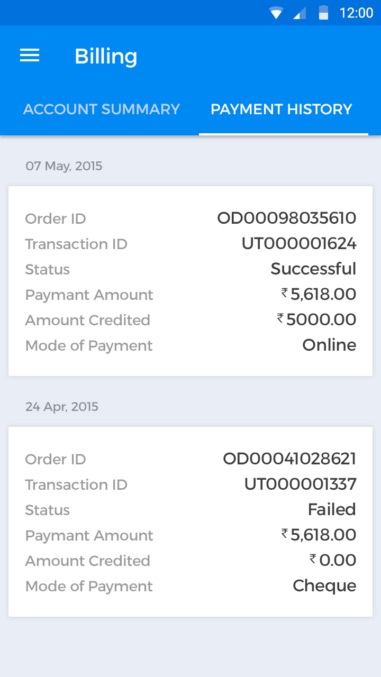Open the hamburger navigation menu
The image size is (381, 677).
[30, 56]
